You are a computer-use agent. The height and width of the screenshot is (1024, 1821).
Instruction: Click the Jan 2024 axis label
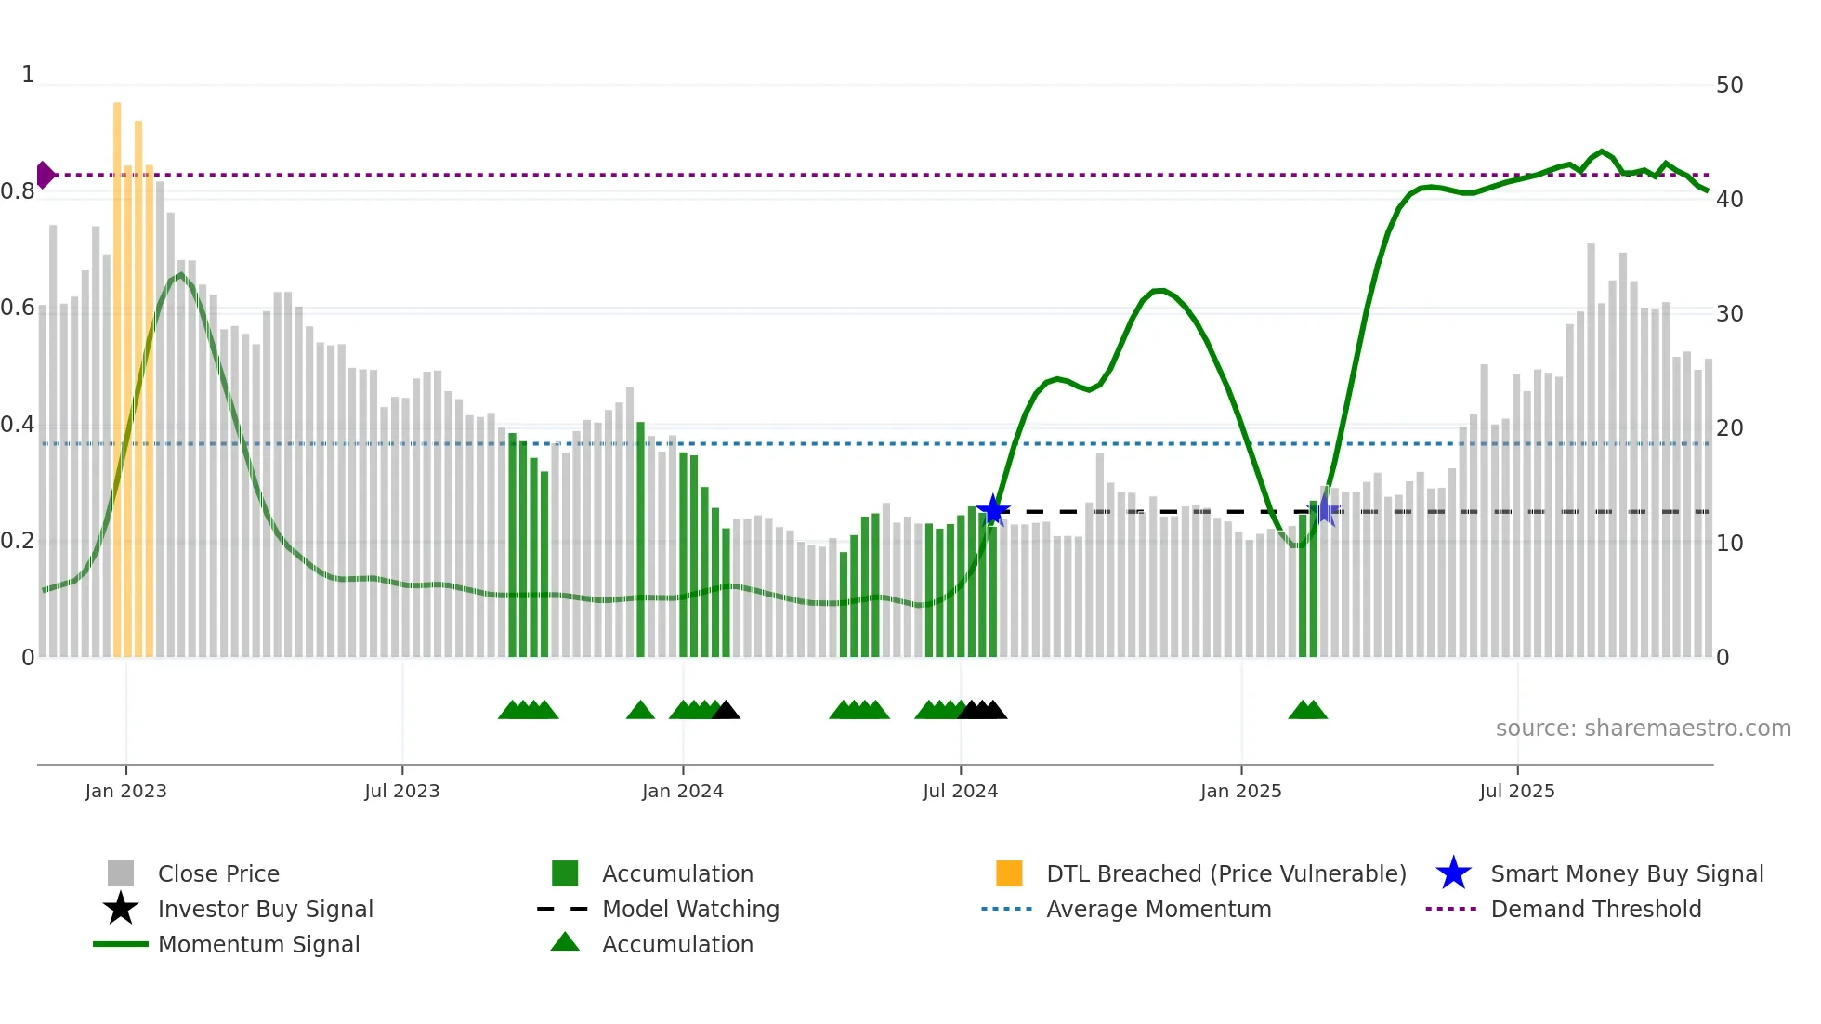point(682,791)
